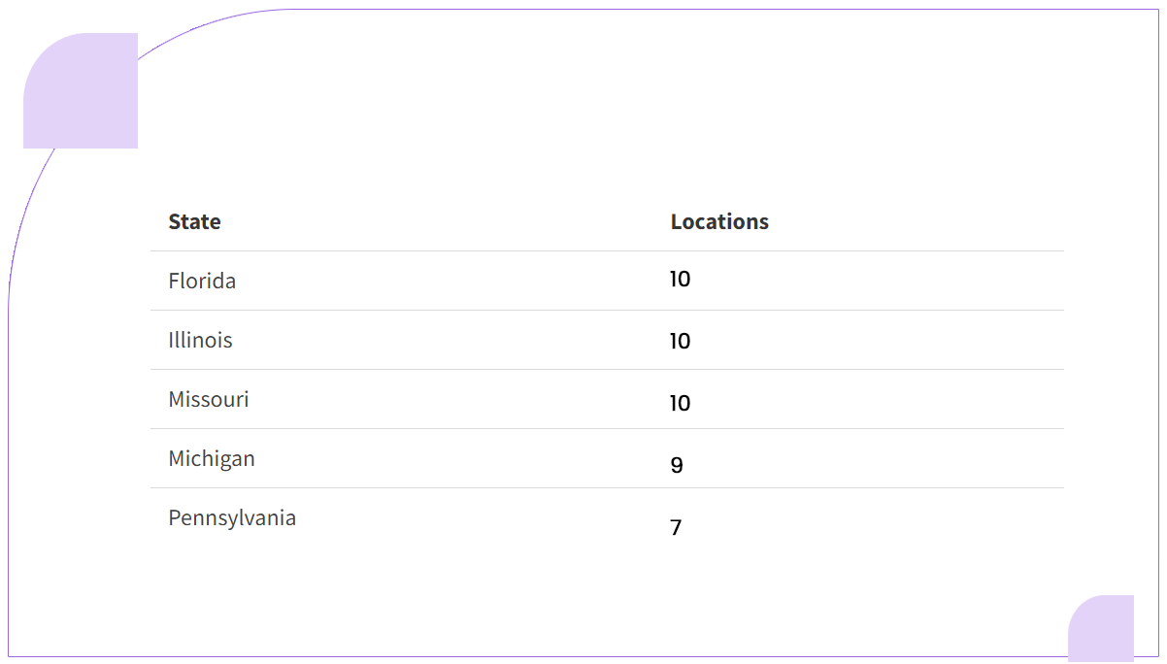Screen dimensions: 1167x664
Task: Select the Illinois state cell
Action: 200,340
